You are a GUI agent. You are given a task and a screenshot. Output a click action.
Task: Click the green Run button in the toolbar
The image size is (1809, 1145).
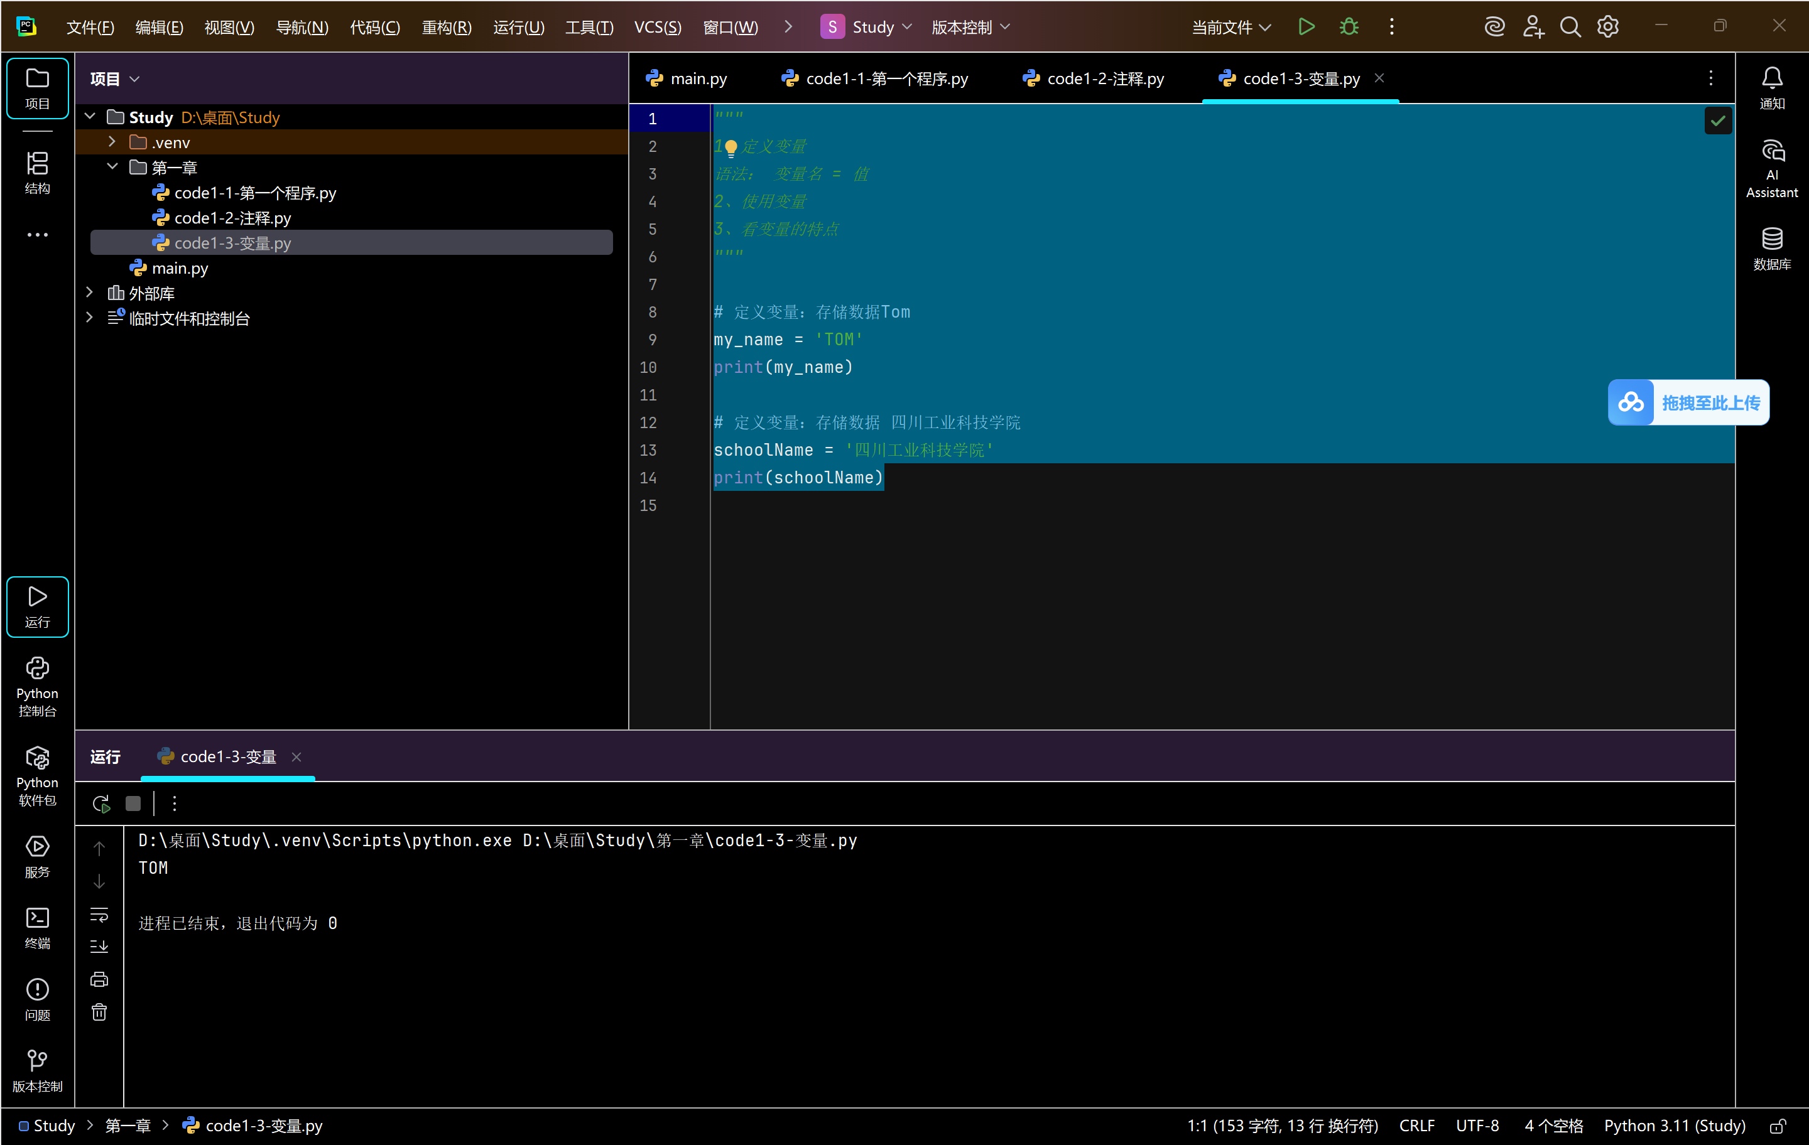tap(1306, 27)
